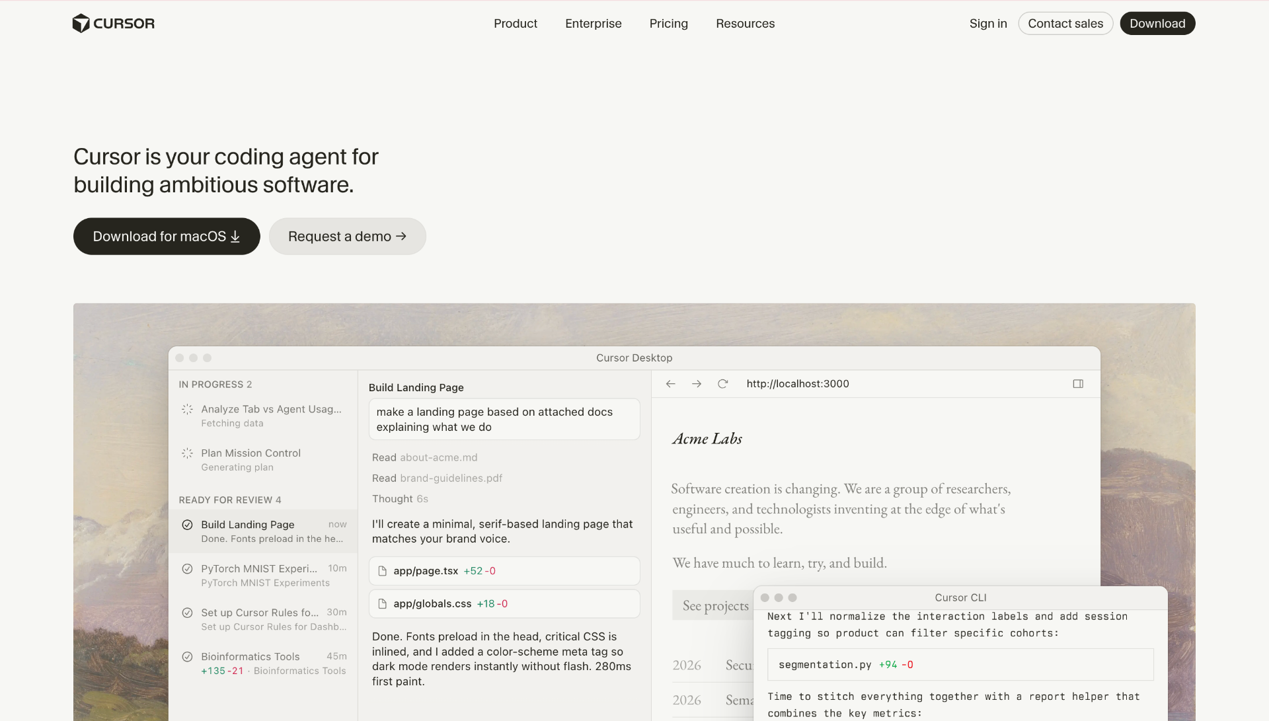Open the app/globals.css file change
Screen dimensions: 1269x721
coord(504,603)
